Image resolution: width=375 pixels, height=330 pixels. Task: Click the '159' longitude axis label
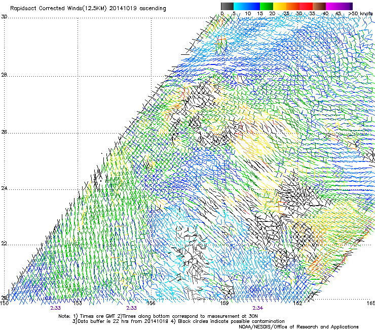224,303
